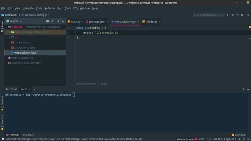Click webpack.config.js breadcrumb in navigation bar

point(34,15)
